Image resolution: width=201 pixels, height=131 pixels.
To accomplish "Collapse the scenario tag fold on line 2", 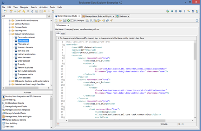I will pos(64,45).
